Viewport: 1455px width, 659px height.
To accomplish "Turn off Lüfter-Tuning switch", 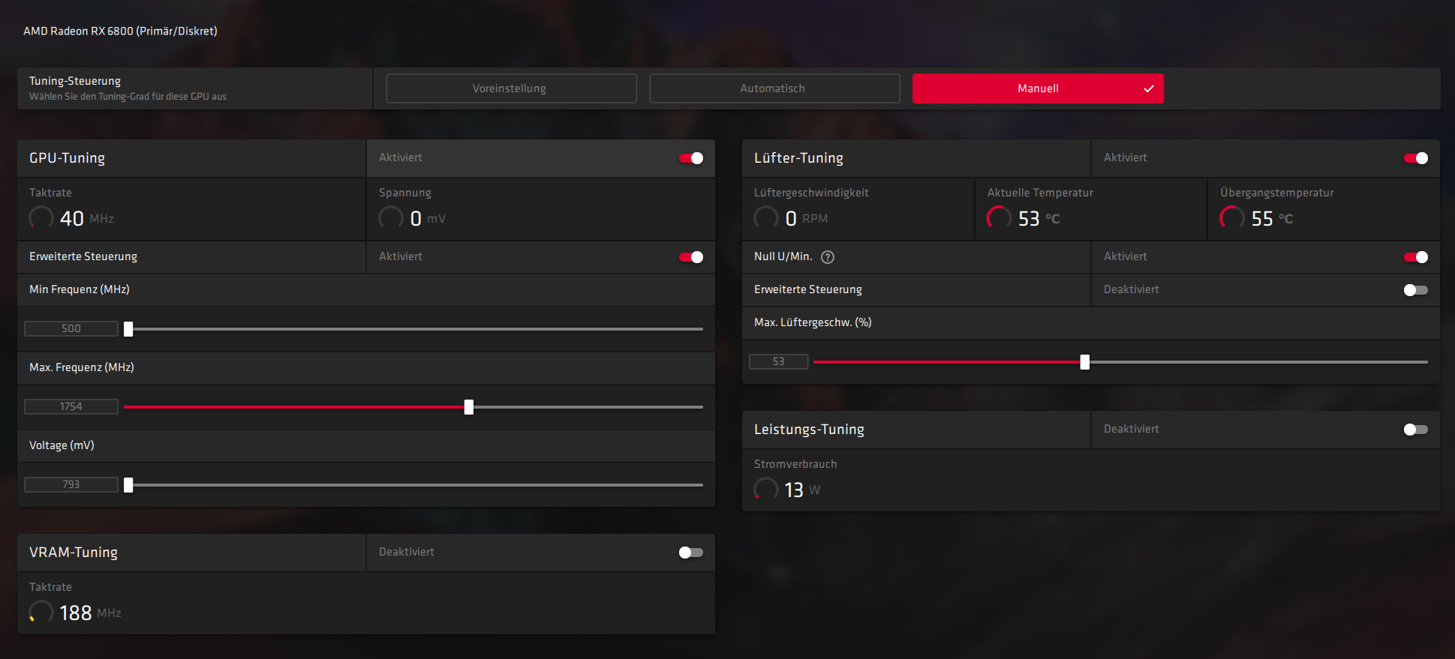I will coord(1415,158).
